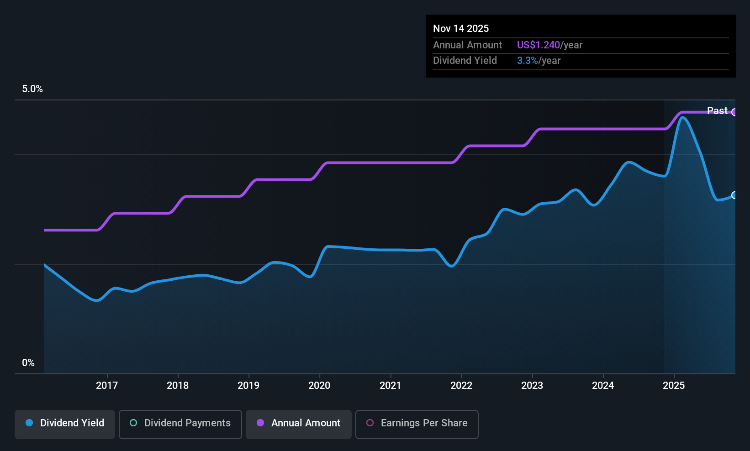Click the 5.0% y-axis label
The height and width of the screenshot is (451, 750).
pos(32,89)
